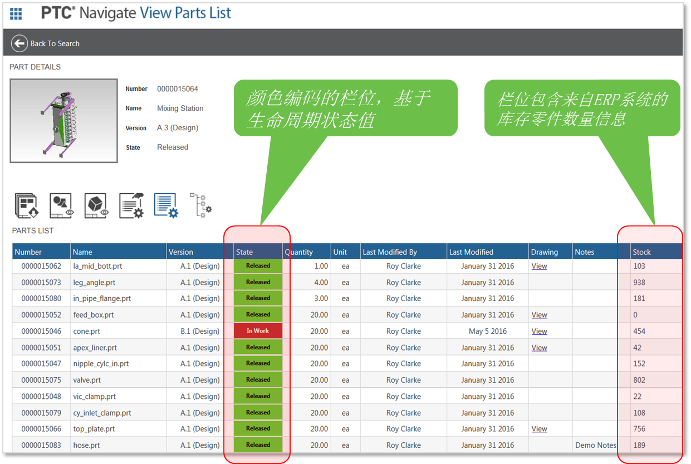
Task: Click the stock value 802
Action: coord(639,380)
